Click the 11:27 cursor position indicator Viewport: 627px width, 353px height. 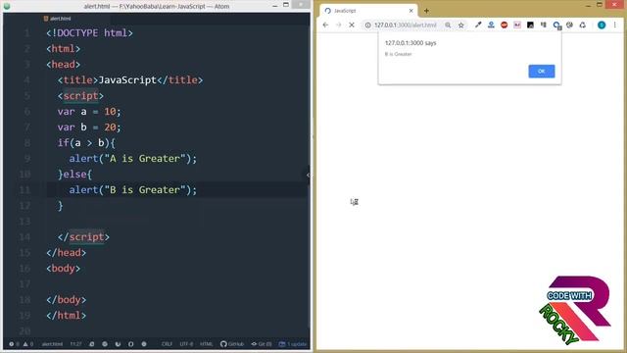(75, 344)
